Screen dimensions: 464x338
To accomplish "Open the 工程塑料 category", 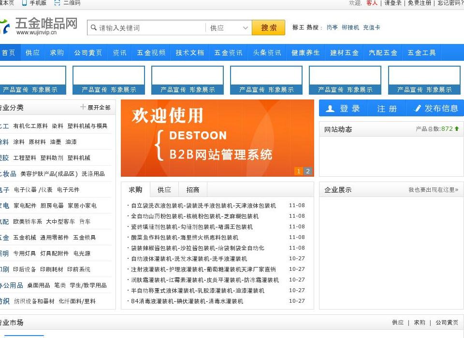I will click(x=25, y=158).
